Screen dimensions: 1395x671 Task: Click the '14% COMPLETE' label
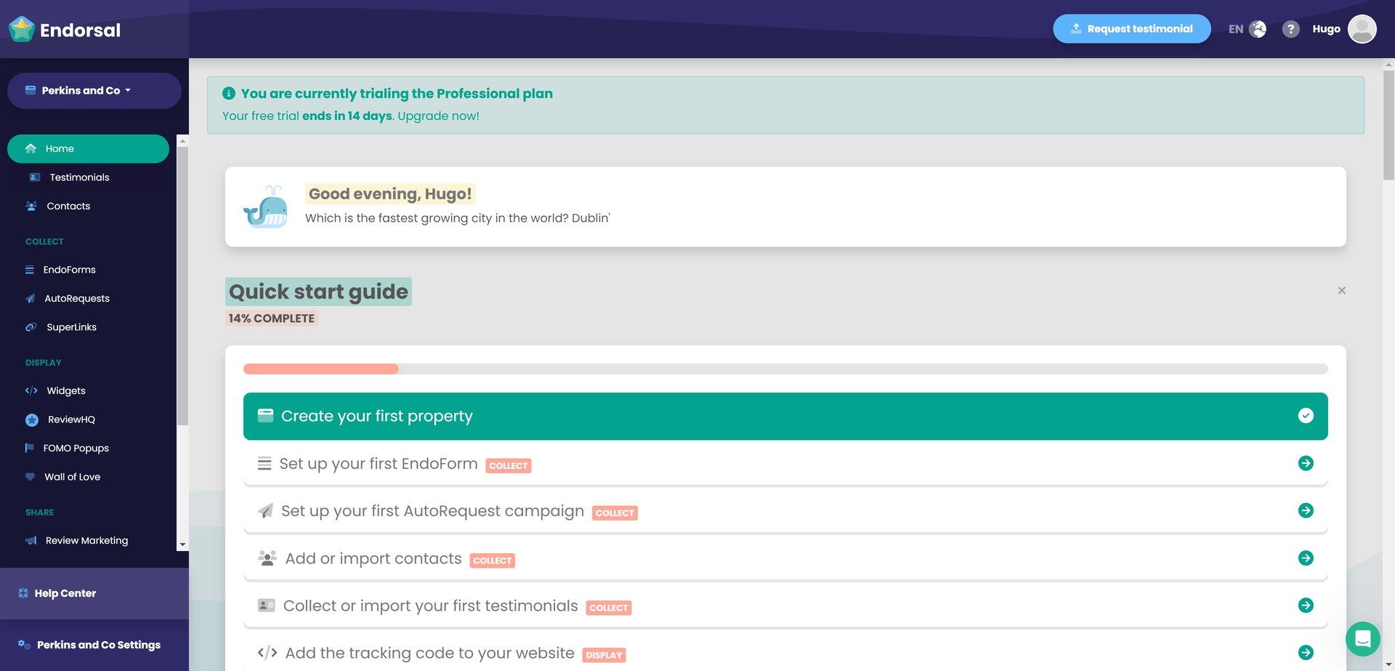coord(272,318)
